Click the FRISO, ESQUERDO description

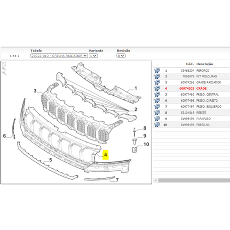pyautogui.click(x=209, y=107)
